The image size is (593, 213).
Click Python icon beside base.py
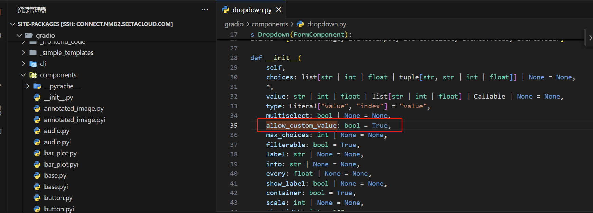coord(37,175)
